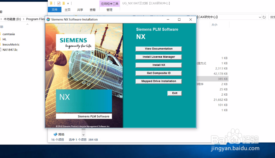Click Install License Manager button
Image resolution: width=275 pixels, height=158 pixels.
(159, 57)
